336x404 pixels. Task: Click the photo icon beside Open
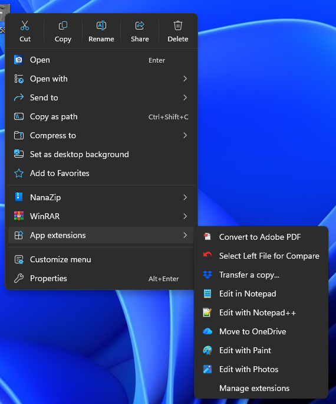[19, 60]
